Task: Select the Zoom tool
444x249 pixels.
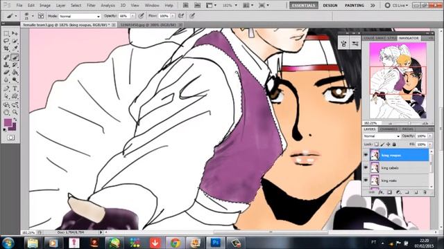Action: click(x=15, y=112)
